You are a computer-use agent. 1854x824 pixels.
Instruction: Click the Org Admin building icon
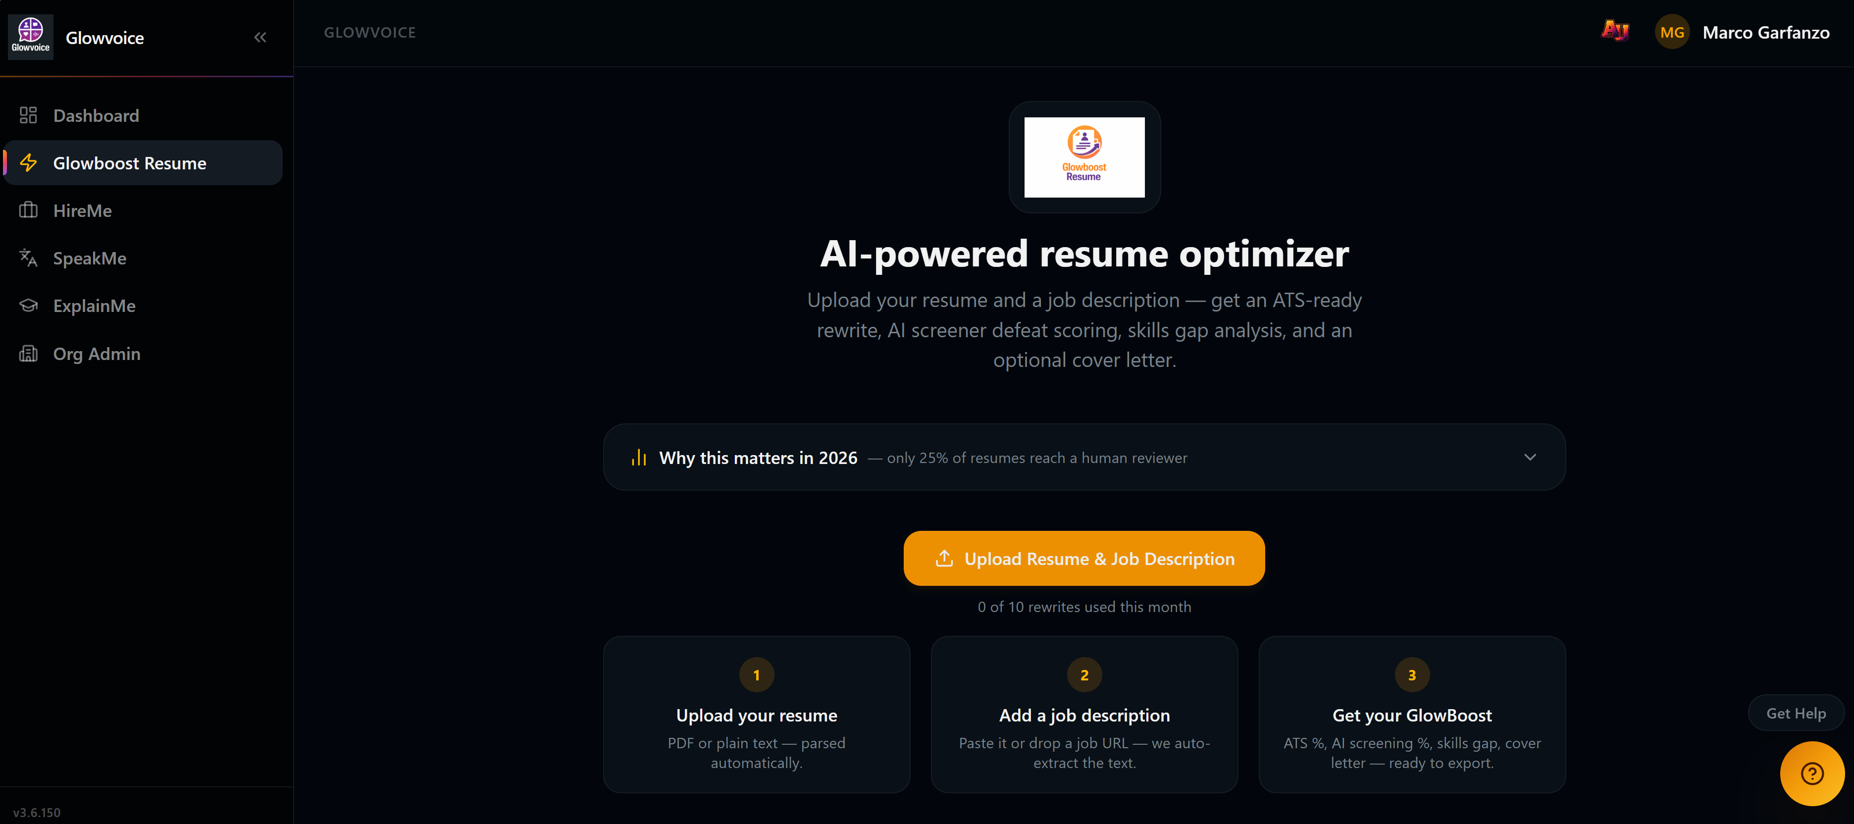click(28, 354)
